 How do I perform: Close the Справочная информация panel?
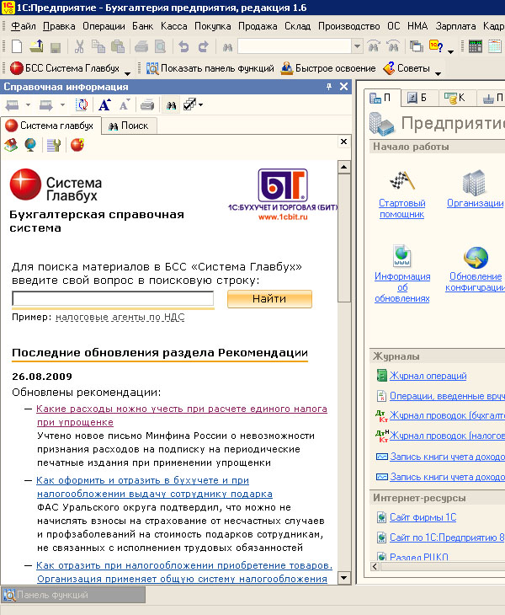(x=343, y=86)
